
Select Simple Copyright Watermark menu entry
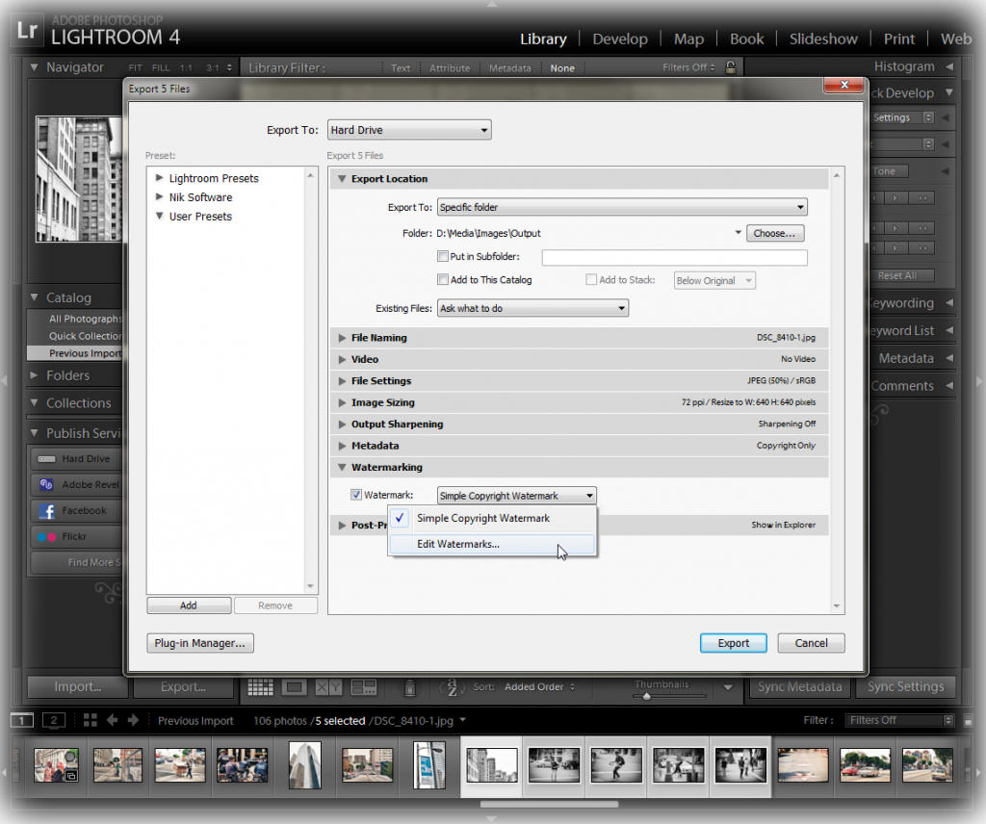(492, 518)
